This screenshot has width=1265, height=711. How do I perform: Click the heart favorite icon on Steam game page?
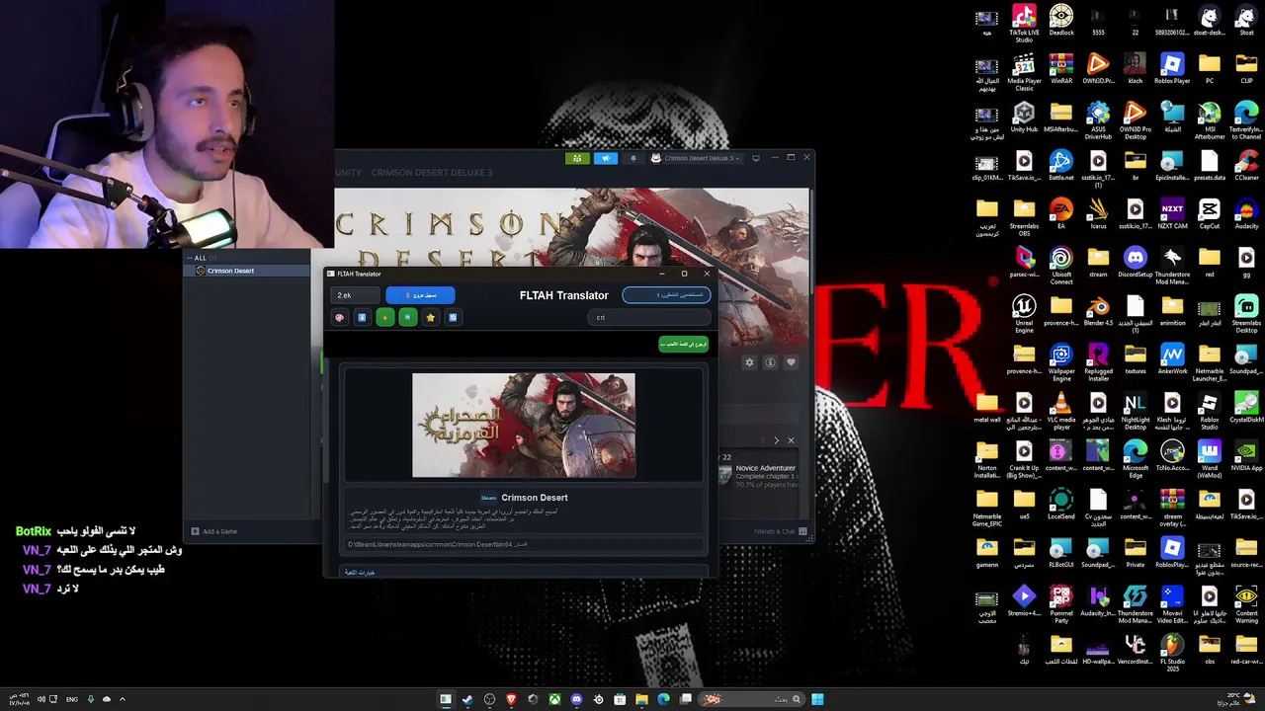click(x=791, y=362)
